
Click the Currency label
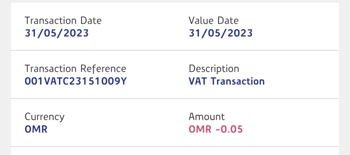44,117
